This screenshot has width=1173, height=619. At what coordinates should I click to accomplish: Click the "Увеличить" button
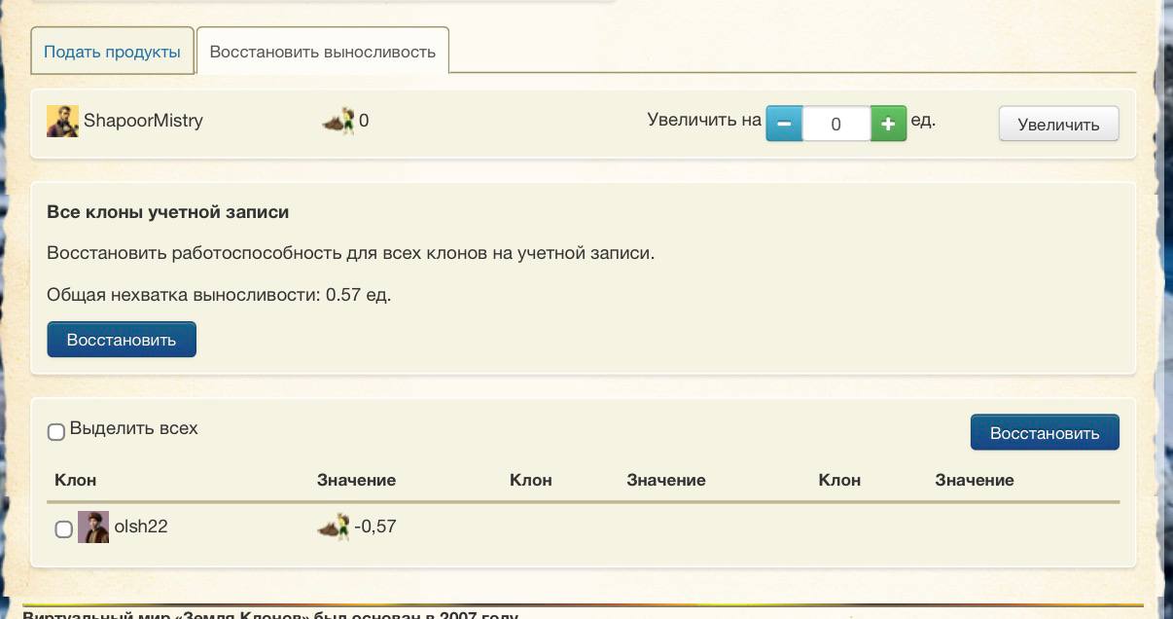(x=1058, y=125)
